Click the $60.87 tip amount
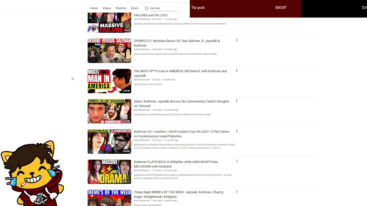Image resolution: width=367 pixels, height=206 pixels. [x=281, y=7]
